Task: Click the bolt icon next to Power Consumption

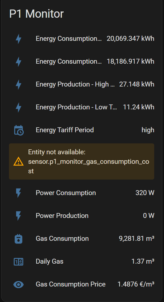Action: pyautogui.click(x=18, y=193)
